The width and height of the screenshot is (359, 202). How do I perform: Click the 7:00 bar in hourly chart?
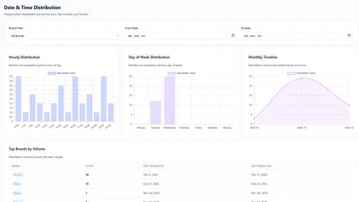[33, 108]
